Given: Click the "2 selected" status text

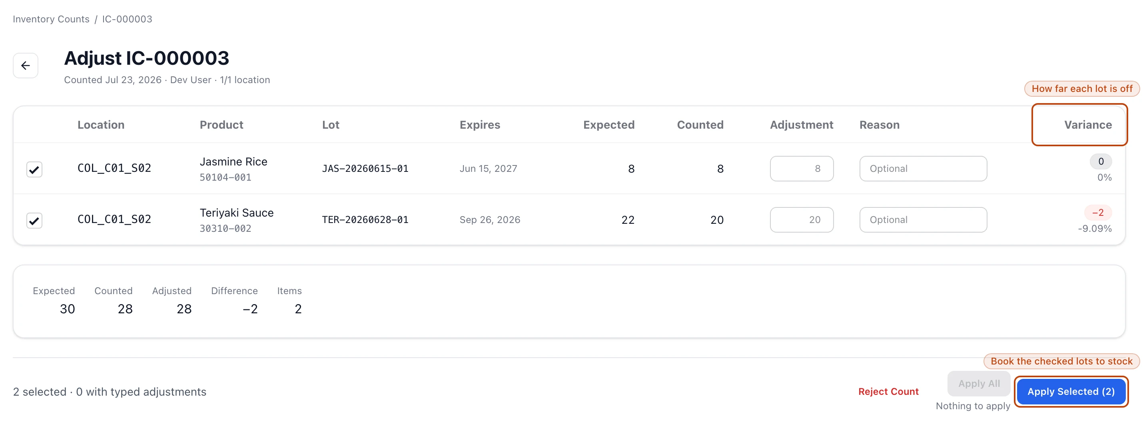Looking at the screenshot, I should (40, 392).
